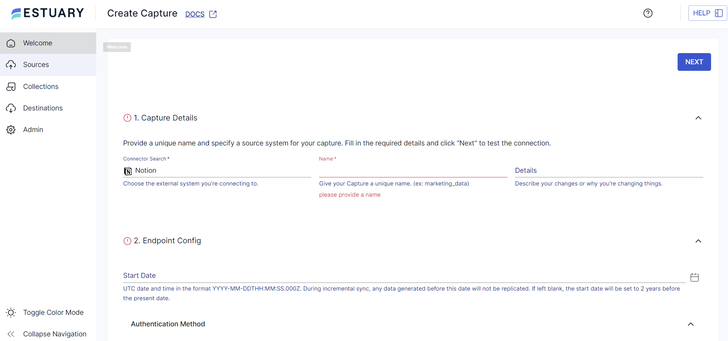Open Collections in the sidebar
This screenshot has width=728, height=341.
point(48,87)
